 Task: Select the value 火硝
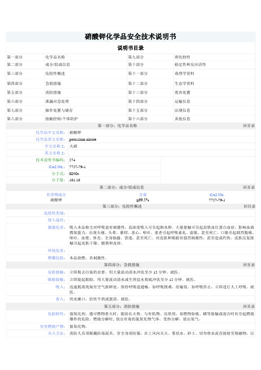pos(73,146)
